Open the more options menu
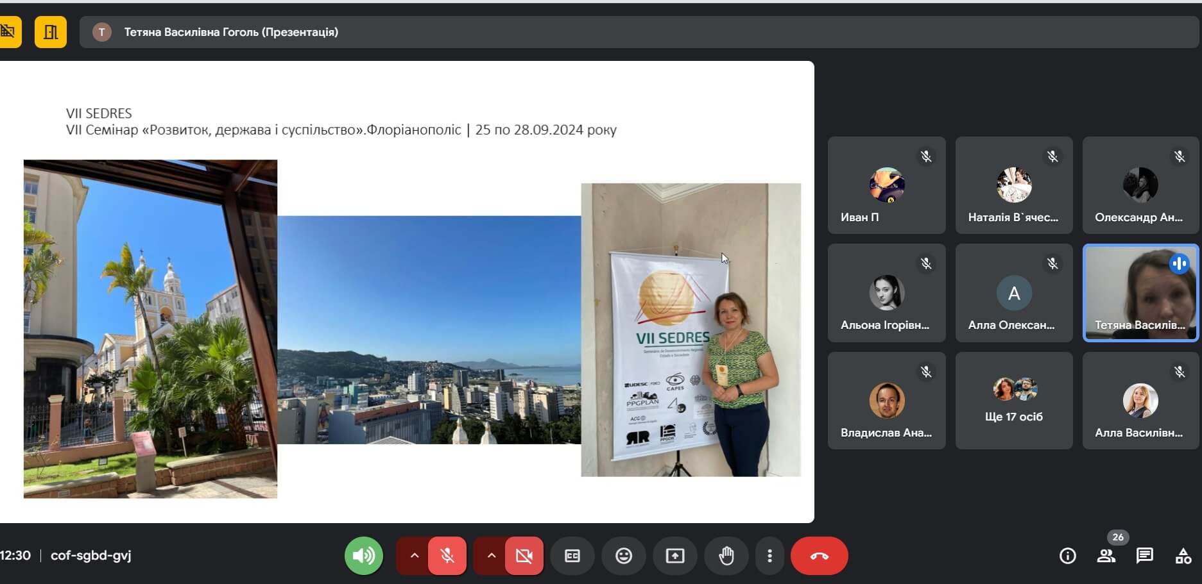This screenshot has height=584, width=1202. pyautogui.click(x=769, y=556)
